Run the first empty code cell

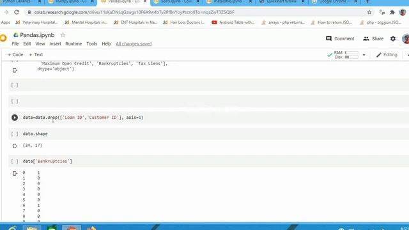pos(15,85)
